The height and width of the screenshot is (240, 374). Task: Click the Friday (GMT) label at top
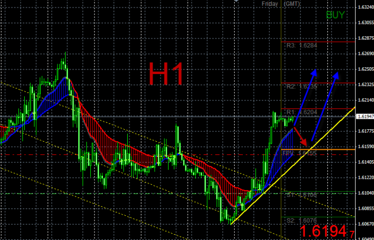point(281,4)
